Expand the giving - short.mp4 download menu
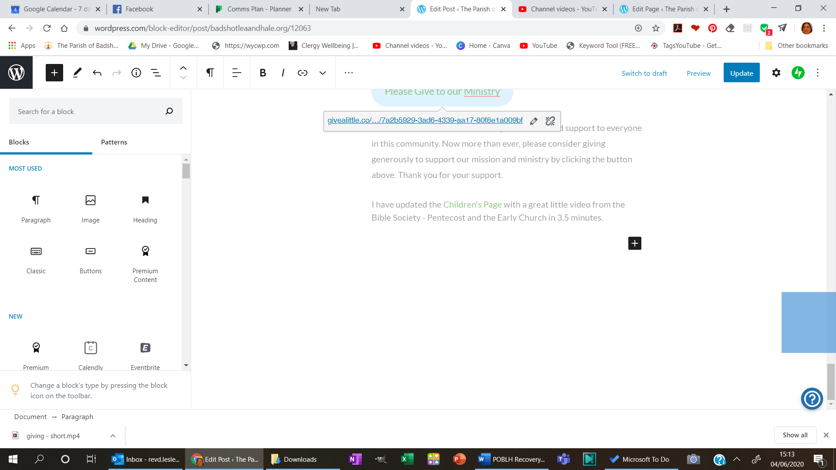The width and height of the screenshot is (836, 470). (x=113, y=436)
